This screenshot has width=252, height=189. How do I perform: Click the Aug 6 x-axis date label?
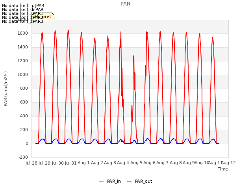149,163
